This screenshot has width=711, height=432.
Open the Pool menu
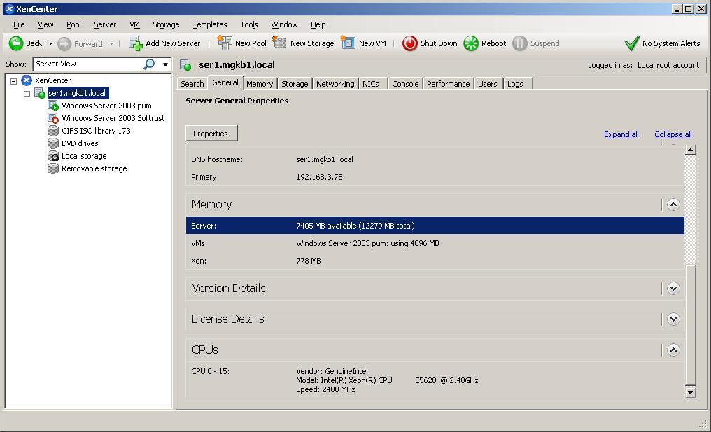click(x=73, y=24)
